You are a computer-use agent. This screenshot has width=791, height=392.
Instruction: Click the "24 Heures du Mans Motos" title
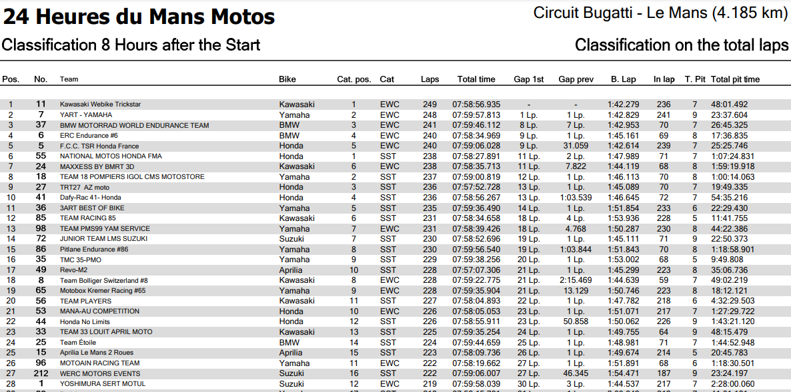[x=139, y=16]
